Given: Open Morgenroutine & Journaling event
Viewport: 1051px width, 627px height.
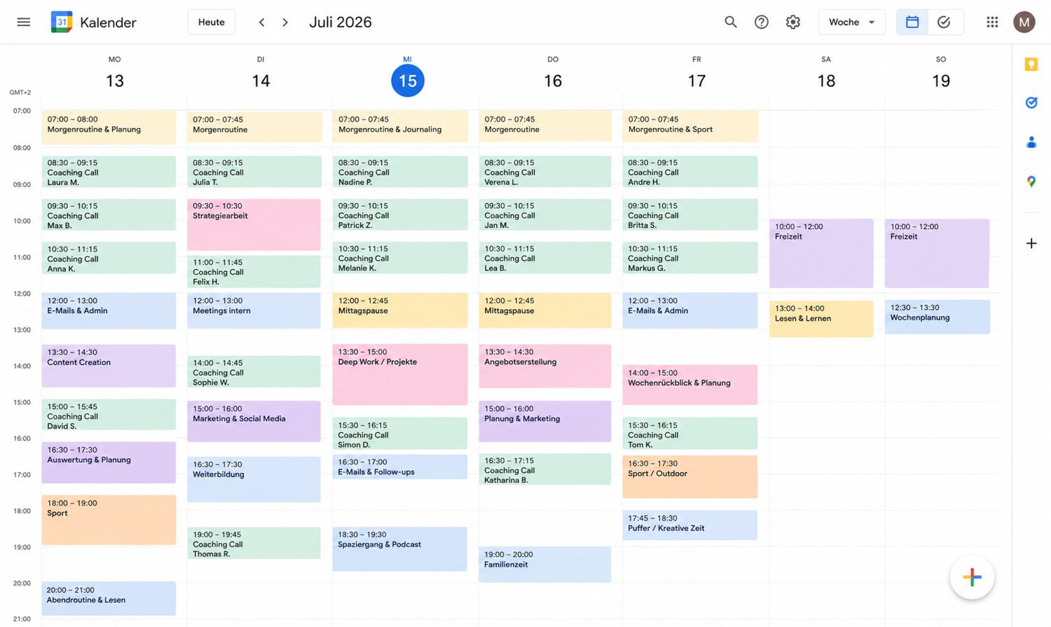Looking at the screenshot, I should tap(400, 127).
